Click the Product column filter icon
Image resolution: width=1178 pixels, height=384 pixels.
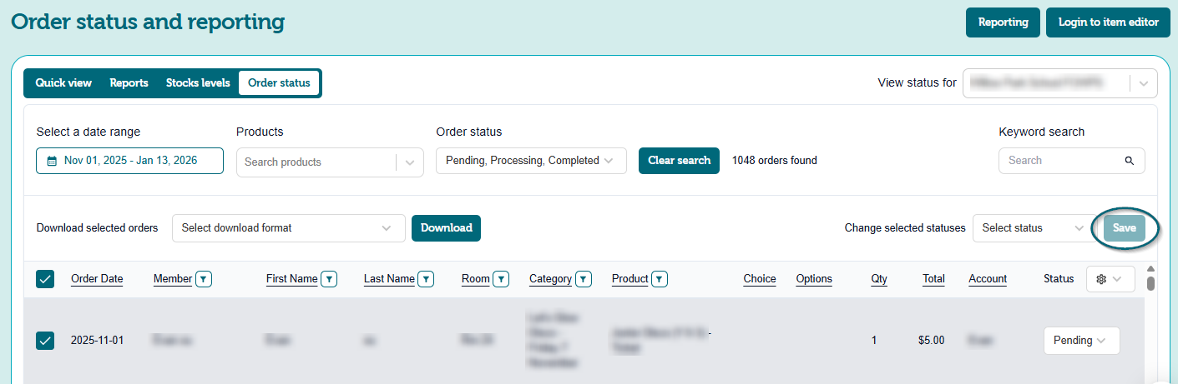coord(660,279)
